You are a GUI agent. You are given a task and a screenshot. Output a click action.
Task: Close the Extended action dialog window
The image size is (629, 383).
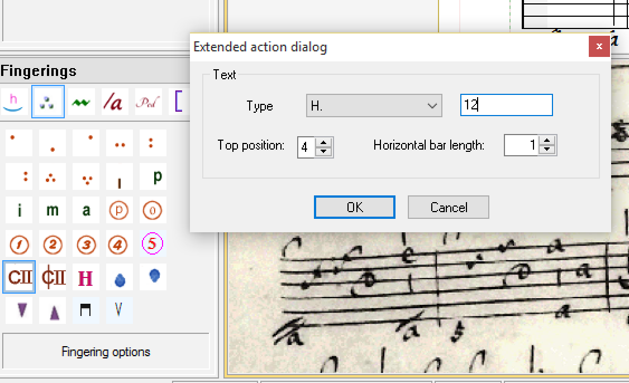[x=599, y=47]
